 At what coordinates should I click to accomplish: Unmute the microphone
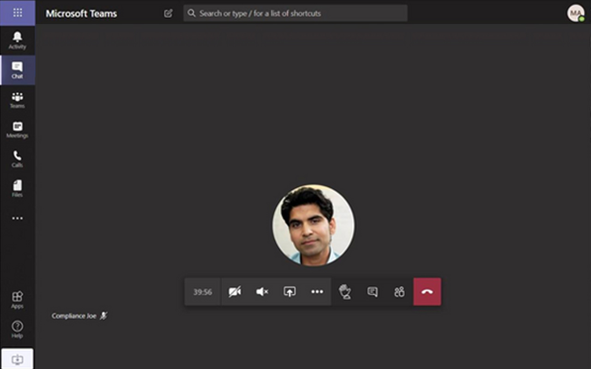[x=262, y=292]
